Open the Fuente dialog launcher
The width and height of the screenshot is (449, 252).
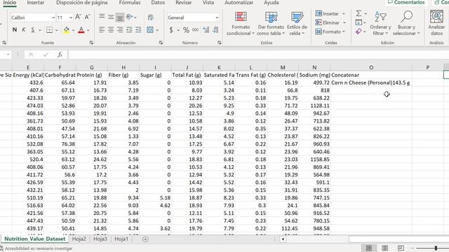tap(91, 43)
